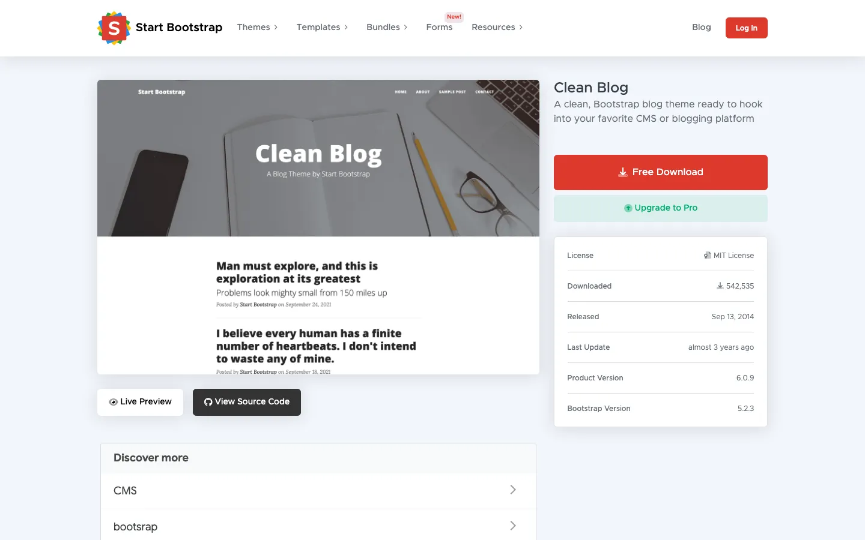
Task: Click the Log In button
Action: [x=746, y=28]
